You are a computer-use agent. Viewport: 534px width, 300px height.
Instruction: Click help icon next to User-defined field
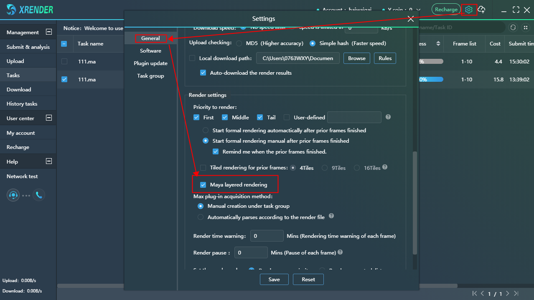click(x=388, y=117)
